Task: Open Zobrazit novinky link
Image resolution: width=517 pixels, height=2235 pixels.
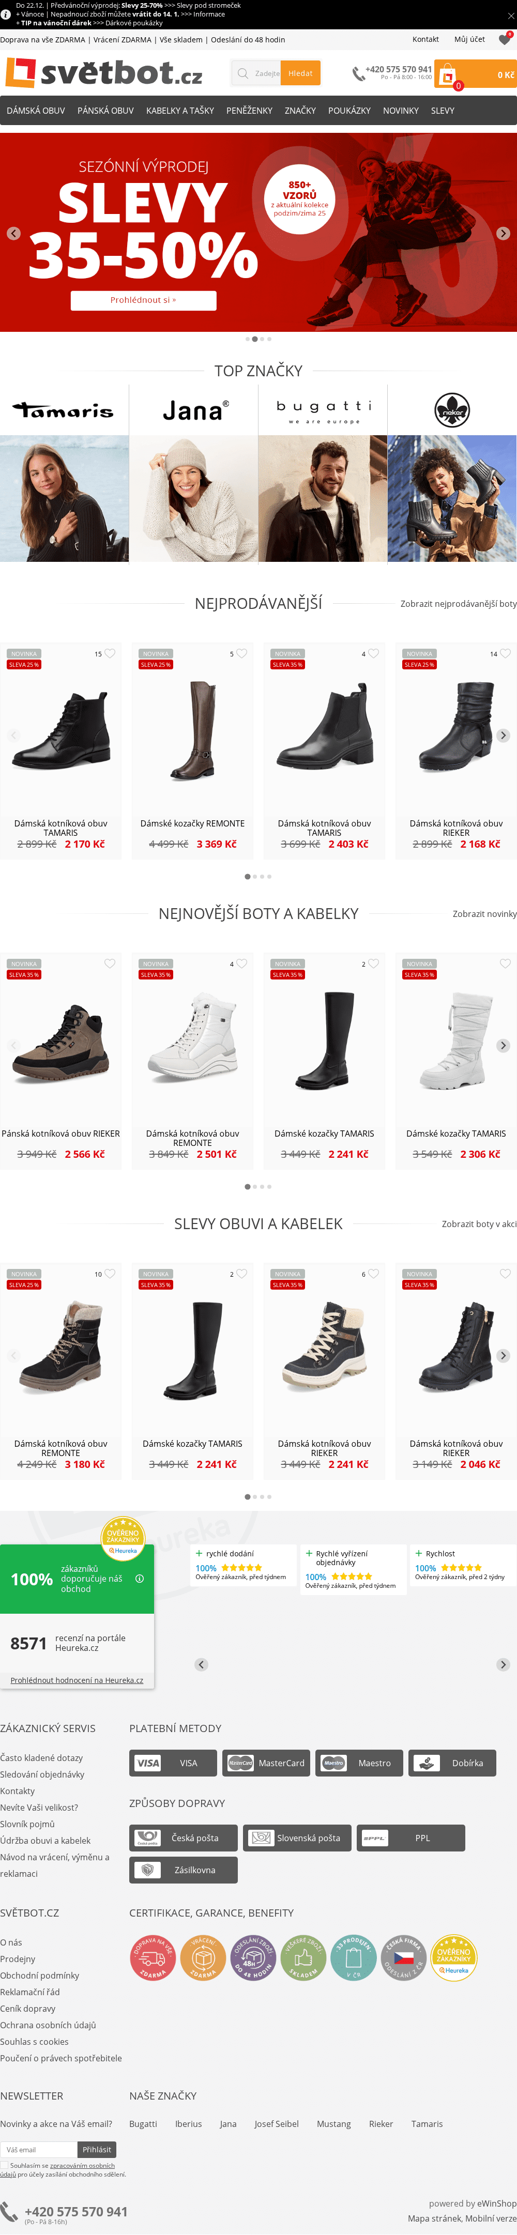Action: [x=484, y=914]
